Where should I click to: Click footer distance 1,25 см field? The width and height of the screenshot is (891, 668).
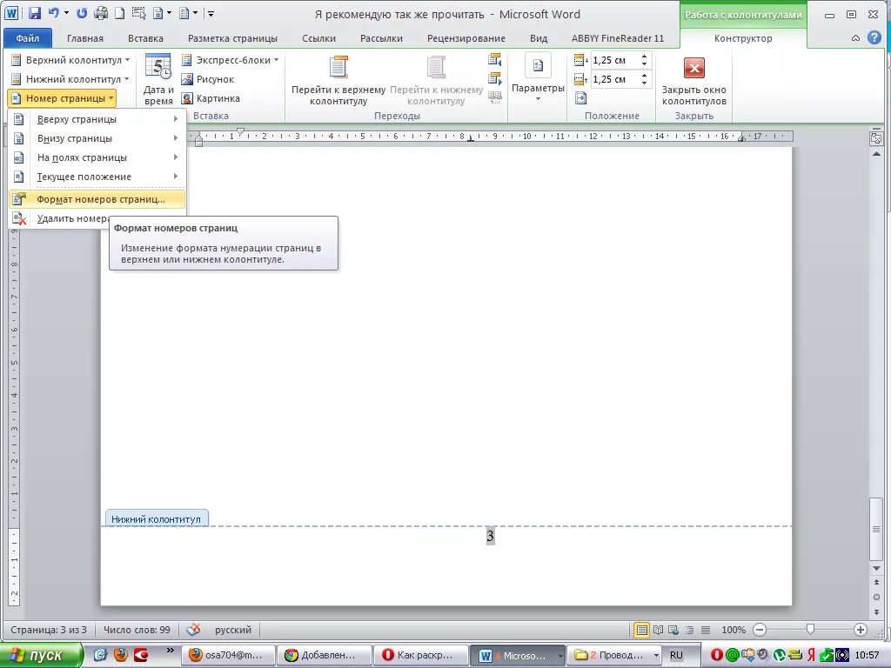coord(614,79)
